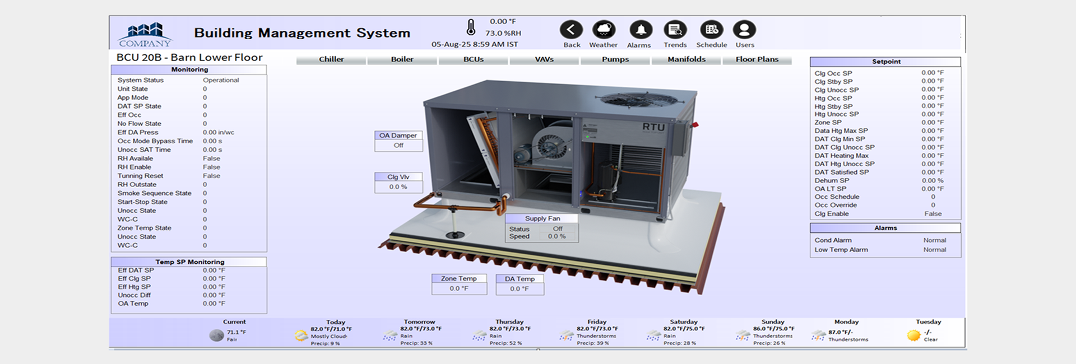Select the Clg Occ SP setpoint value
1076x364 pixels.
click(933, 73)
